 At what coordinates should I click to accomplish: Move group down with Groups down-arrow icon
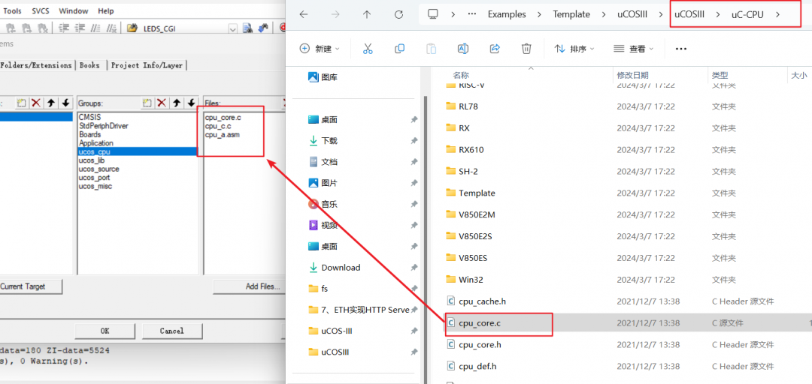click(191, 103)
